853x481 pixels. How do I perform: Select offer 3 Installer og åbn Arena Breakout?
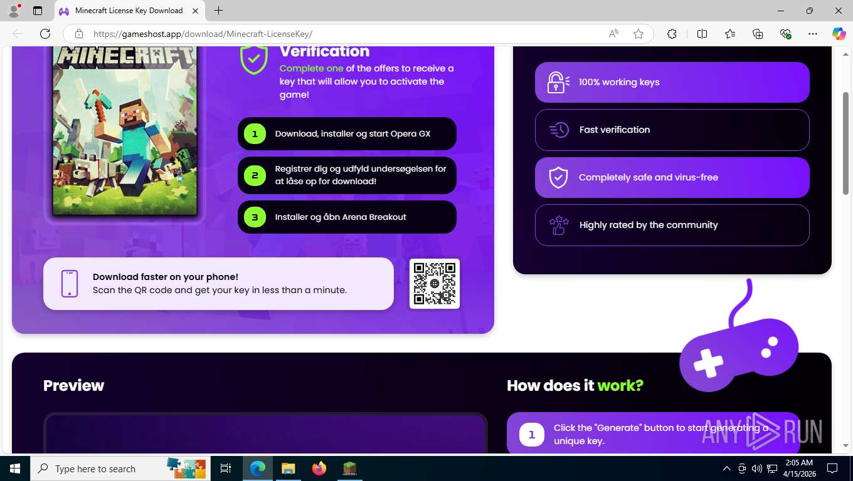[347, 217]
